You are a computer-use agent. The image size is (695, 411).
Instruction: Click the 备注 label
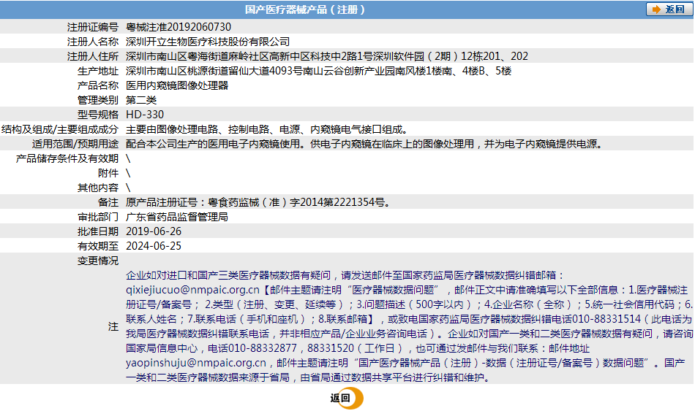pos(108,202)
